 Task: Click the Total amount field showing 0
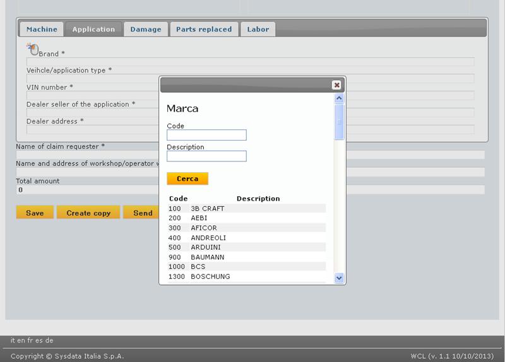(x=250, y=190)
